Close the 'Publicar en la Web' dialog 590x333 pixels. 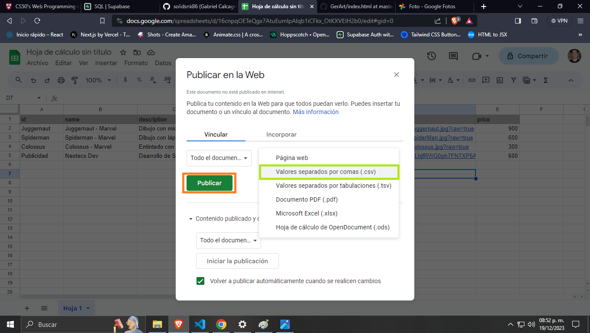(396, 75)
